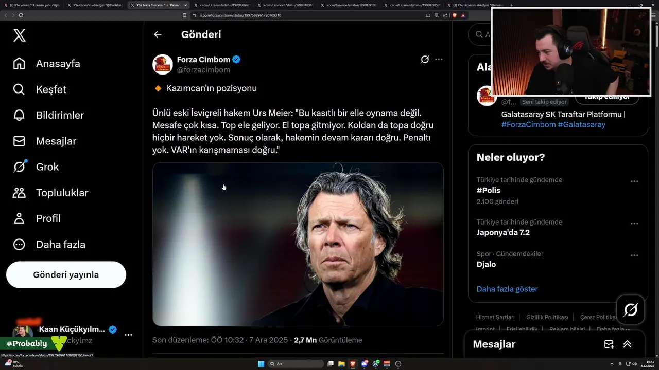Expand Daha fazla menu

(x=49, y=245)
